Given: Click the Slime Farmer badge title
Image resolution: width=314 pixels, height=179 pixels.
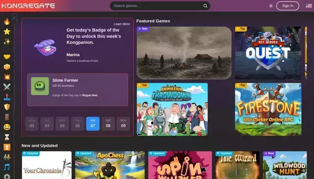Looking at the screenshot, I should (x=65, y=80).
